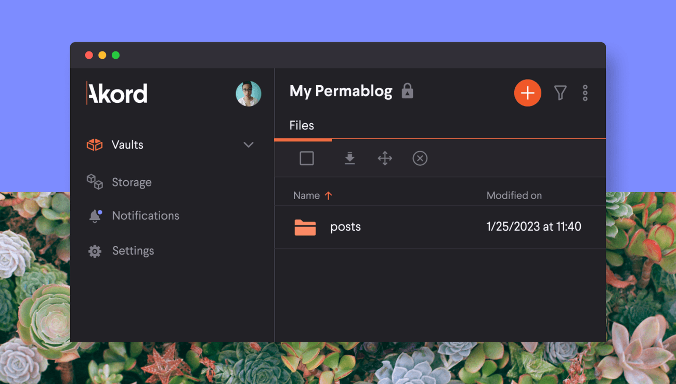Expand the Vaults chevron
This screenshot has height=384, width=676.
pos(249,145)
